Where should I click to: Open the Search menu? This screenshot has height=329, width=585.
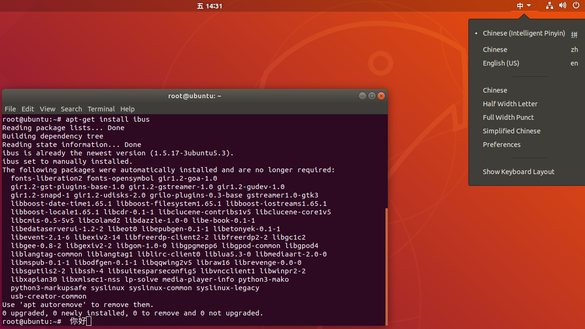[x=71, y=109]
